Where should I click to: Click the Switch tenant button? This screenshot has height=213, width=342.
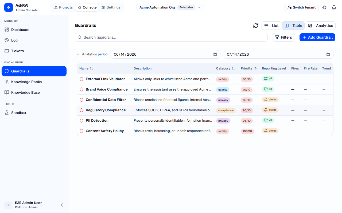(x=301, y=7)
